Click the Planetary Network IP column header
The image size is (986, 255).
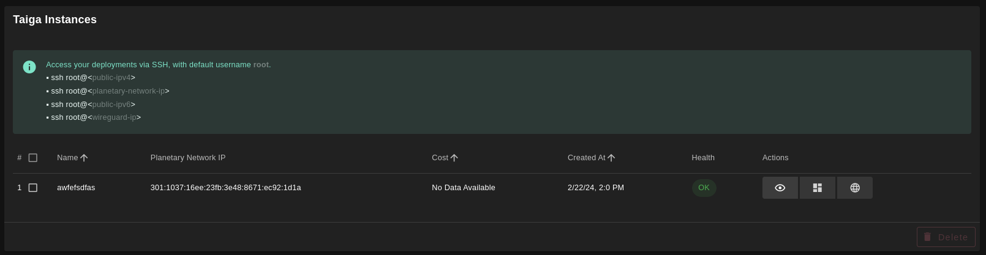(188, 158)
